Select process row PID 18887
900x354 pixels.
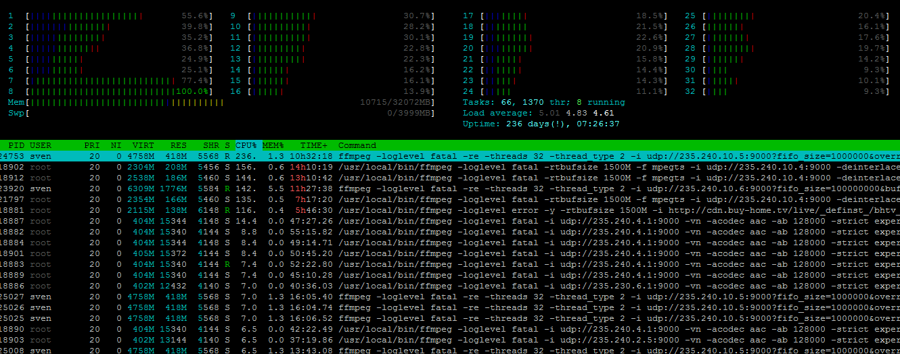[450, 221]
